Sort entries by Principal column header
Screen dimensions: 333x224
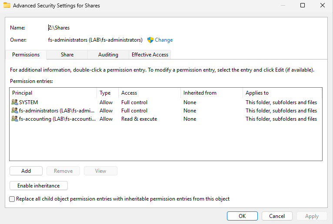pos(52,93)
